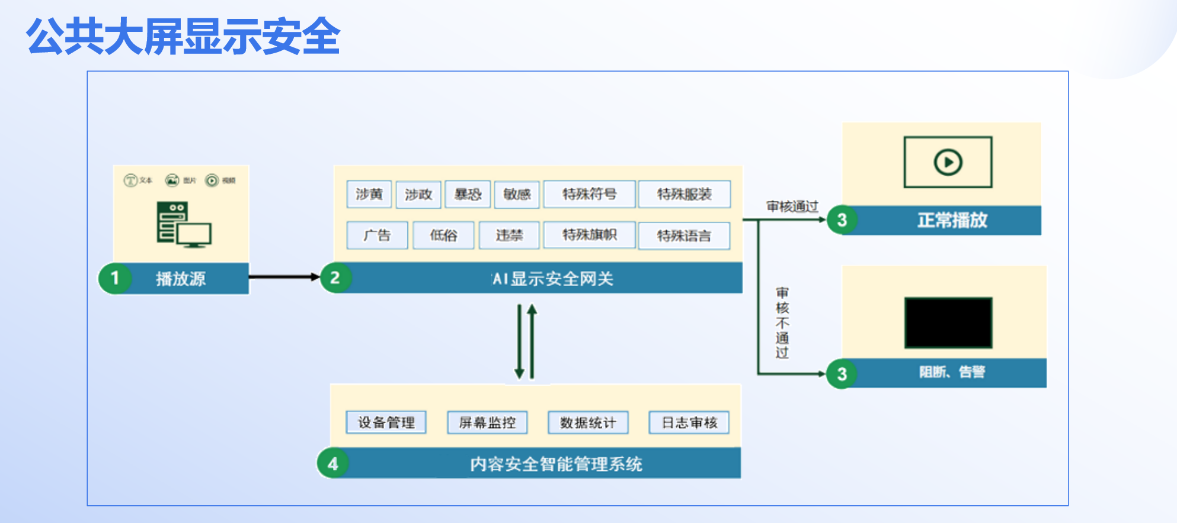The image size is (1177, 523).
Task: Select the server and monitor icon
Action: pos(183,225)
